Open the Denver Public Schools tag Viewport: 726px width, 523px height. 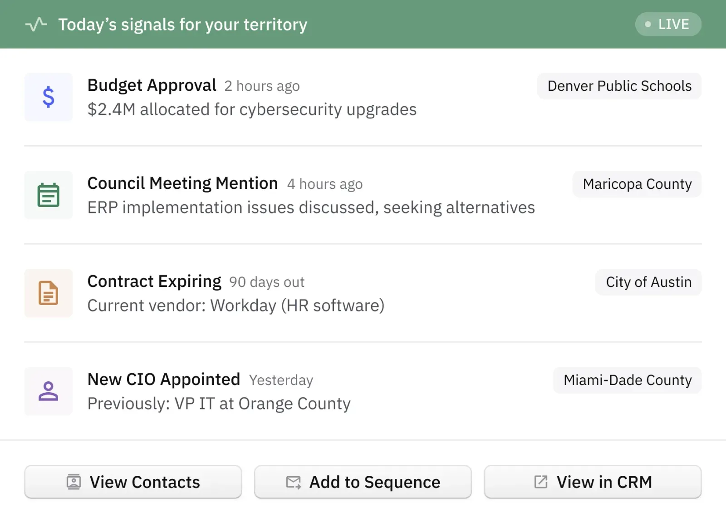click(619, 86)
